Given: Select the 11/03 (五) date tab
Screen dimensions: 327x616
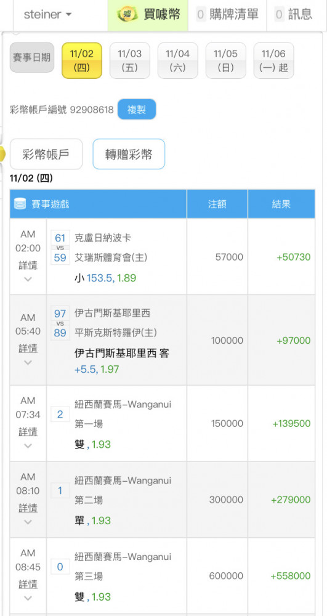Looking at the screenshot, I should pos(129,60).
